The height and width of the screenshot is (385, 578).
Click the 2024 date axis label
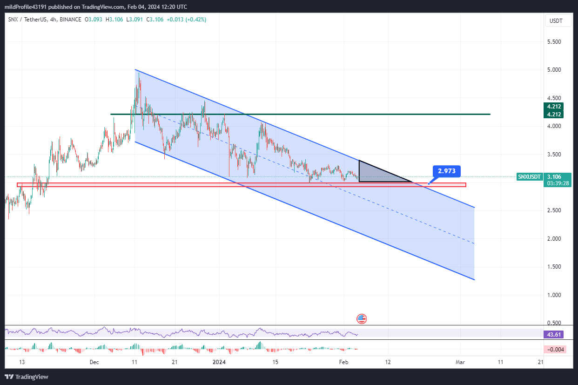pyautogui.click(x=219, y=362)
